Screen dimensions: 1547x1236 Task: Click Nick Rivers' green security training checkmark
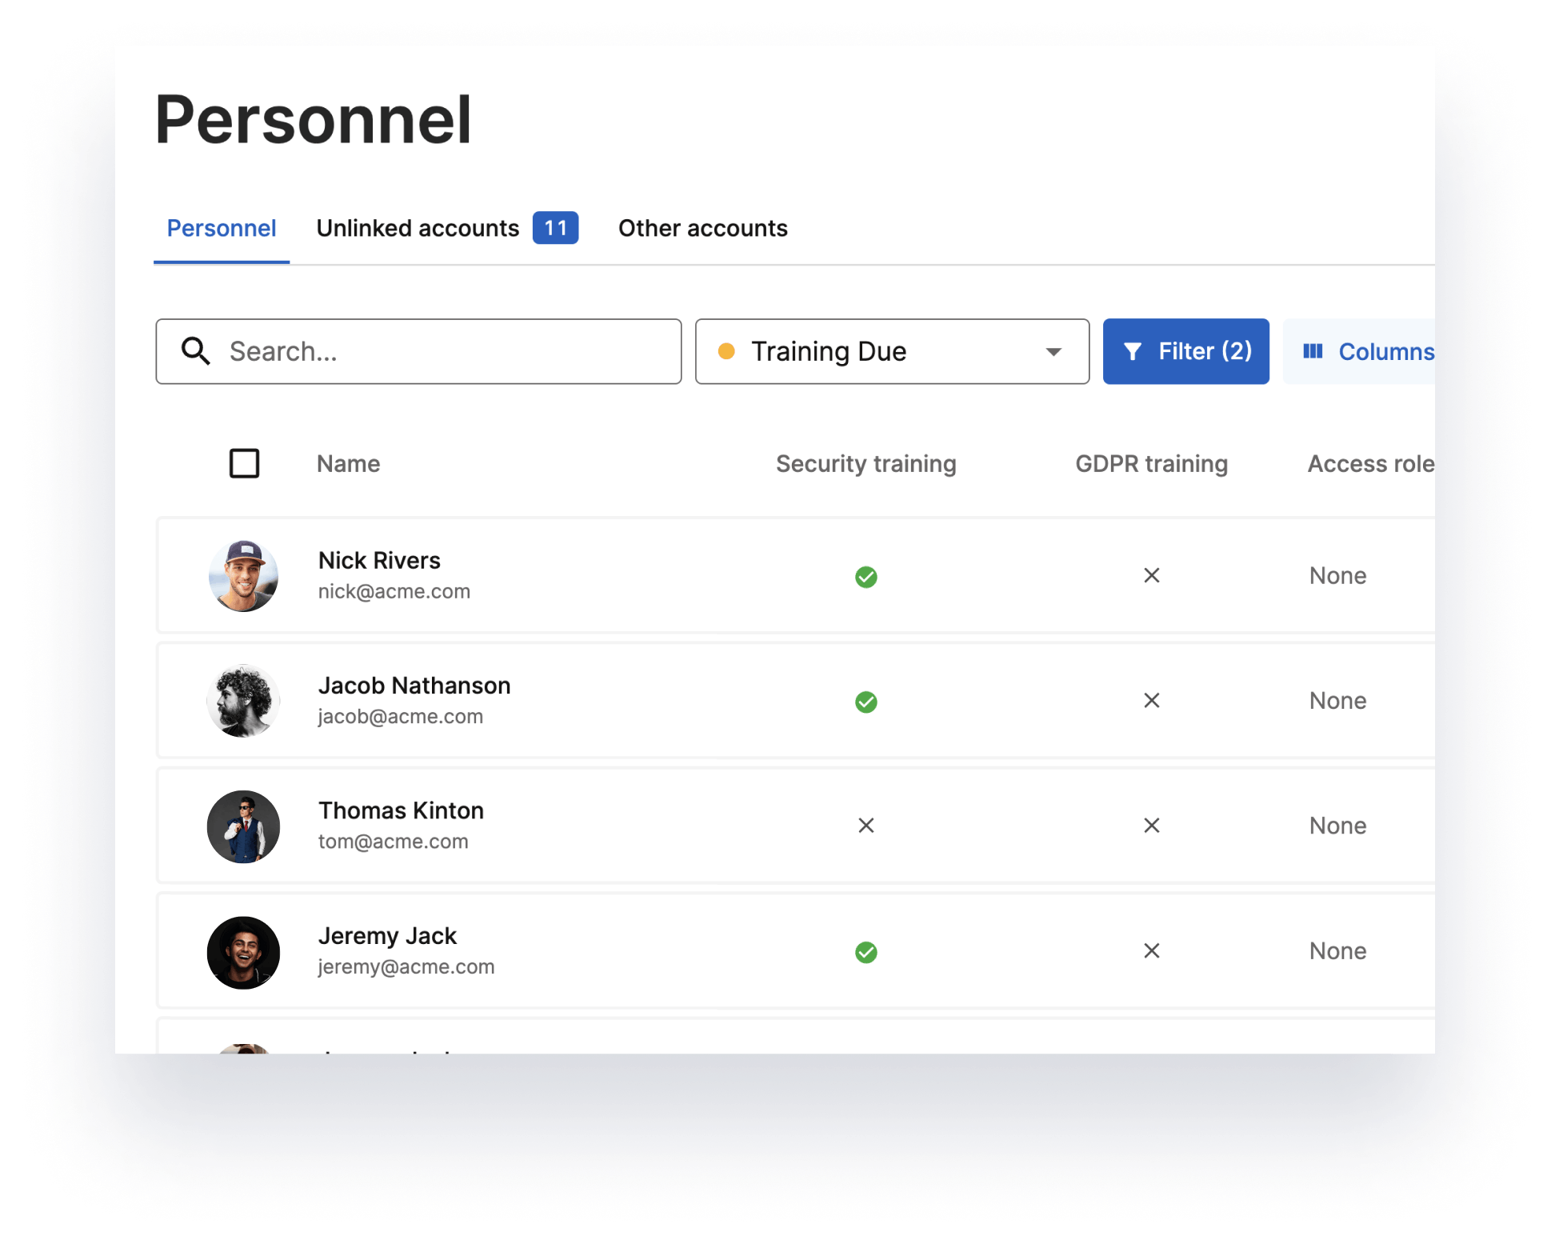coord(865,576)
